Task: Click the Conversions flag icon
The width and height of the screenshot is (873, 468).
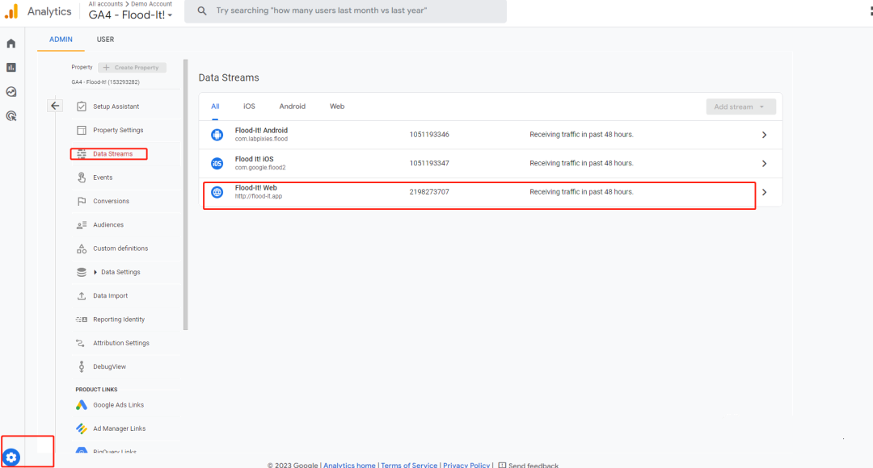Action: [x=82, y=201]
